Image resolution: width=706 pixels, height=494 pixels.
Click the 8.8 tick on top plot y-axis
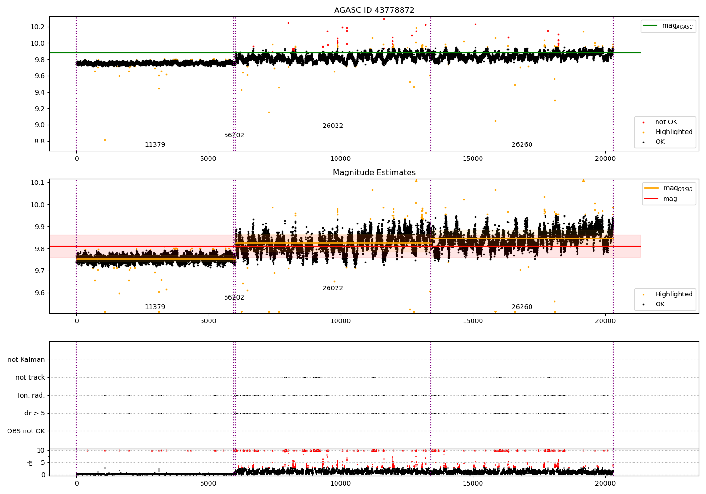click(x=39, y=142)
